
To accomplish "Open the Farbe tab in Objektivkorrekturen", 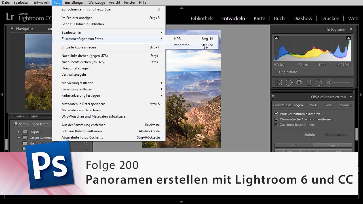I will 328,105.
